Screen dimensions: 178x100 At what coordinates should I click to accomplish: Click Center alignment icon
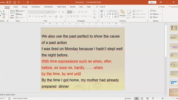[x=71, y=16]
